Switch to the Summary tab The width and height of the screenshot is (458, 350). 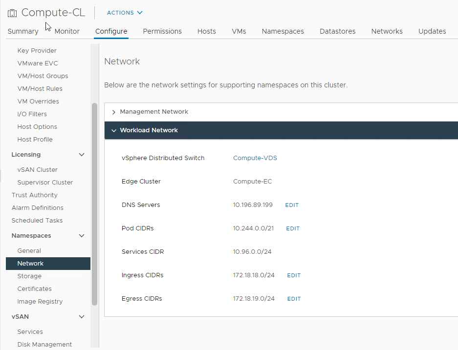[23, 31]
